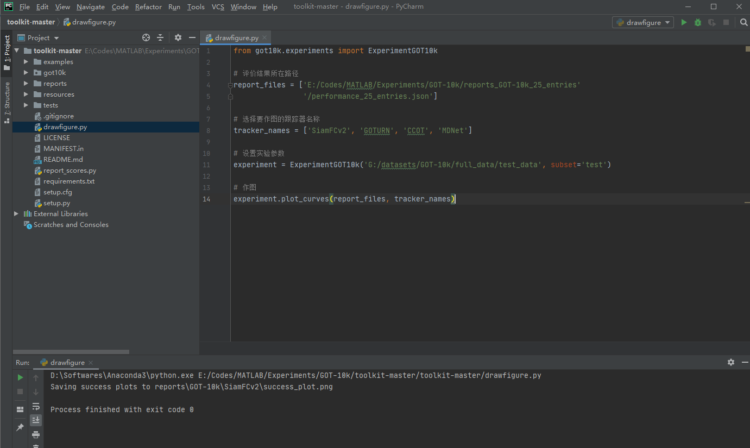Expand External Libraries node
This screenshot has height=448, width=750.
(x=16, y=213)
